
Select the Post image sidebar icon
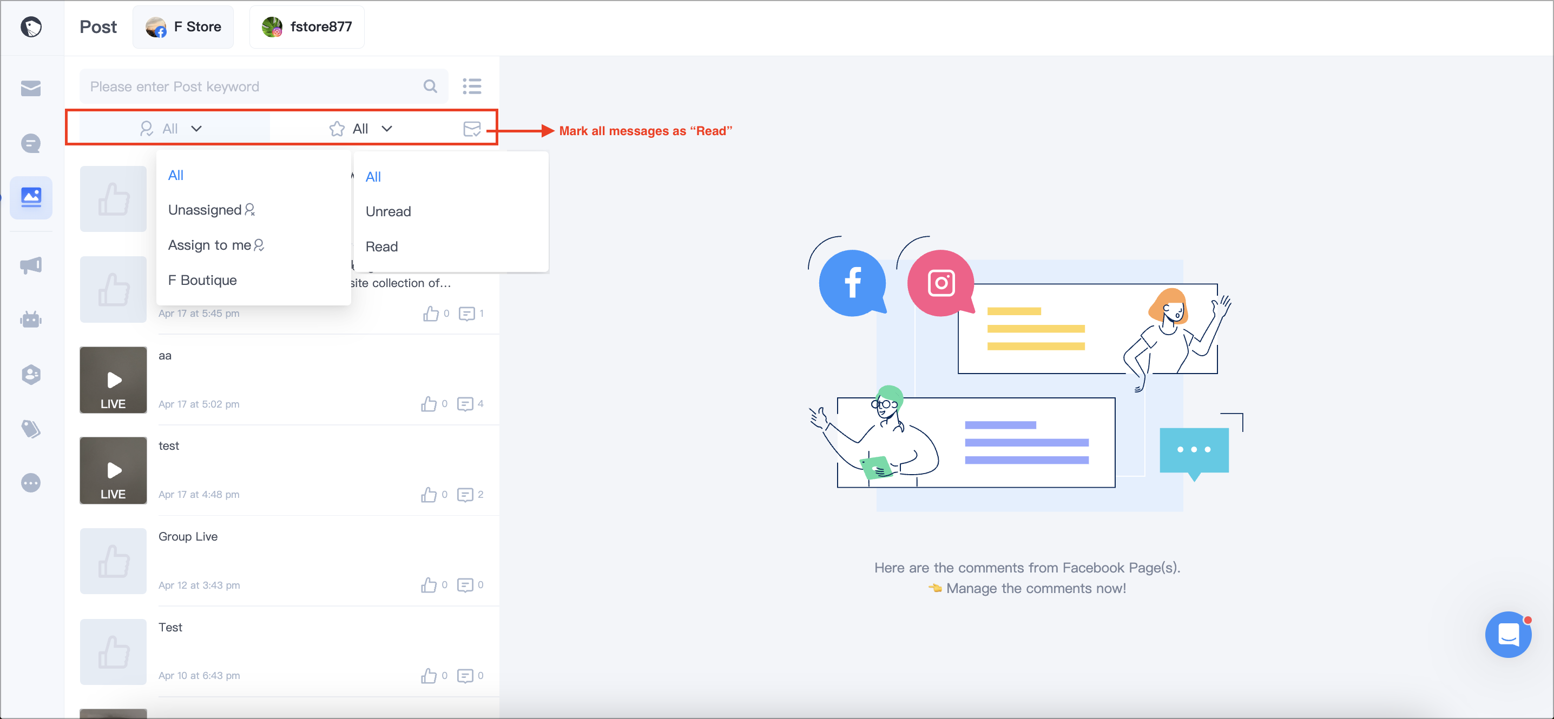tap(31, 198)
